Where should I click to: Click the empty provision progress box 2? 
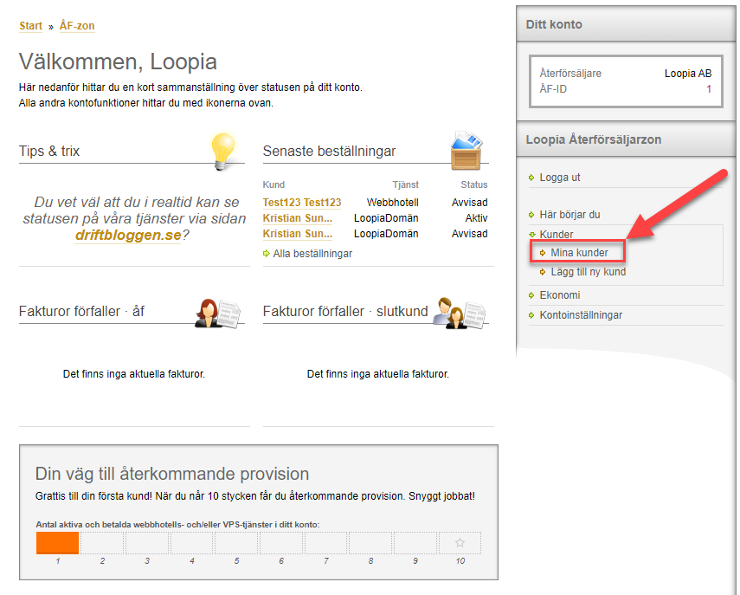pyautogui.click(x=102, y=543)
